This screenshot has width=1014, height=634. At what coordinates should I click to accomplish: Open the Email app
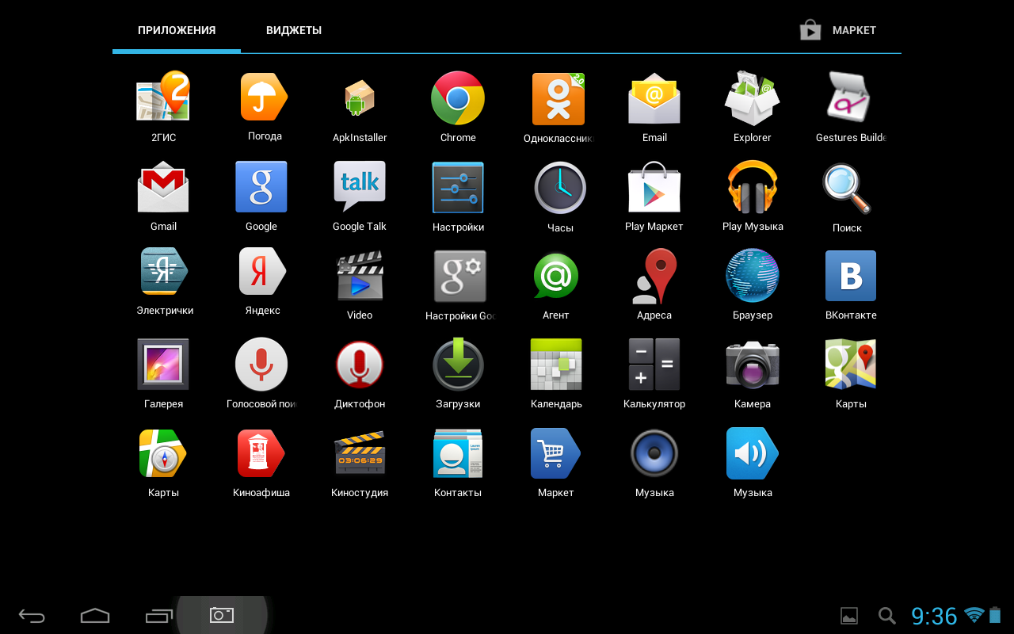coord(654,98)
